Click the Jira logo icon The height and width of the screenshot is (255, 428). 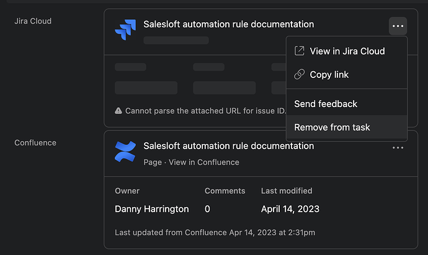(125, 30)
